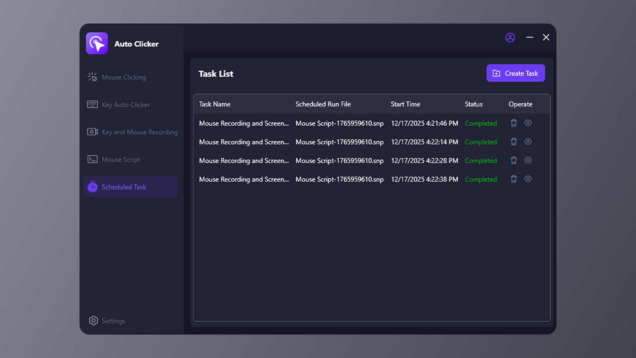This screenshot has width=636, height=358.
Task: Click the Task Name column header
Action: click(x=215, y=104)
